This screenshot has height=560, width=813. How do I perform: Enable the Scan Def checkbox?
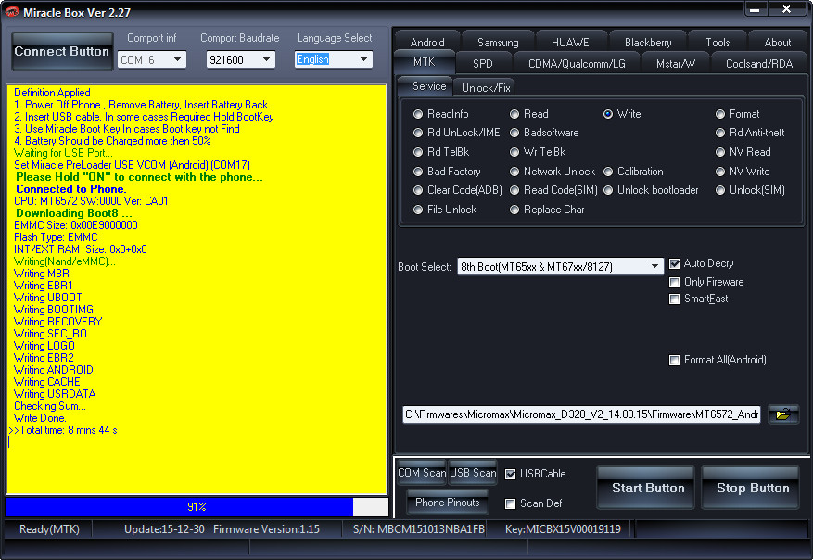pyautogui.click(x=510, y=503)
